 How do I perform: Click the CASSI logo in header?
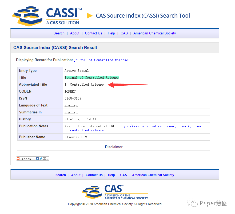pos(47,16)
